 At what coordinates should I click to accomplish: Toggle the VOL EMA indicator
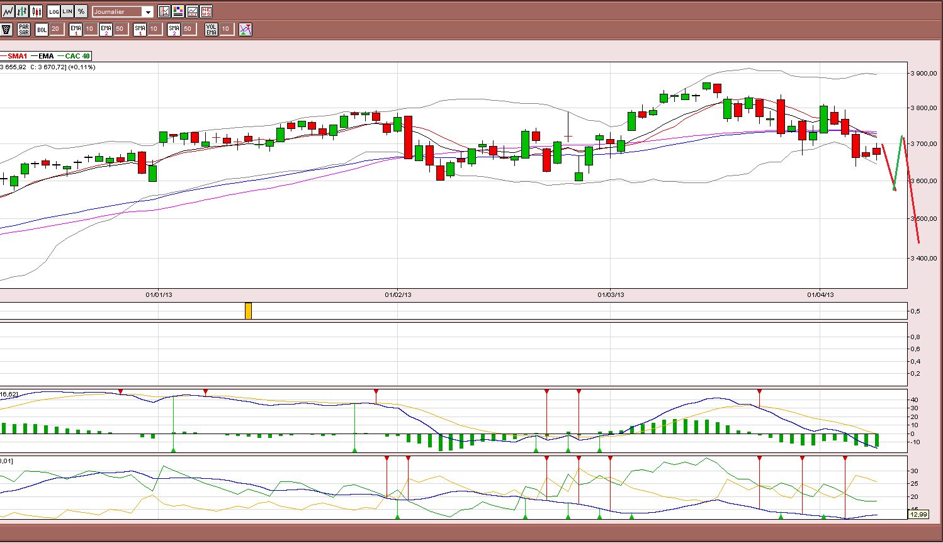212,29
